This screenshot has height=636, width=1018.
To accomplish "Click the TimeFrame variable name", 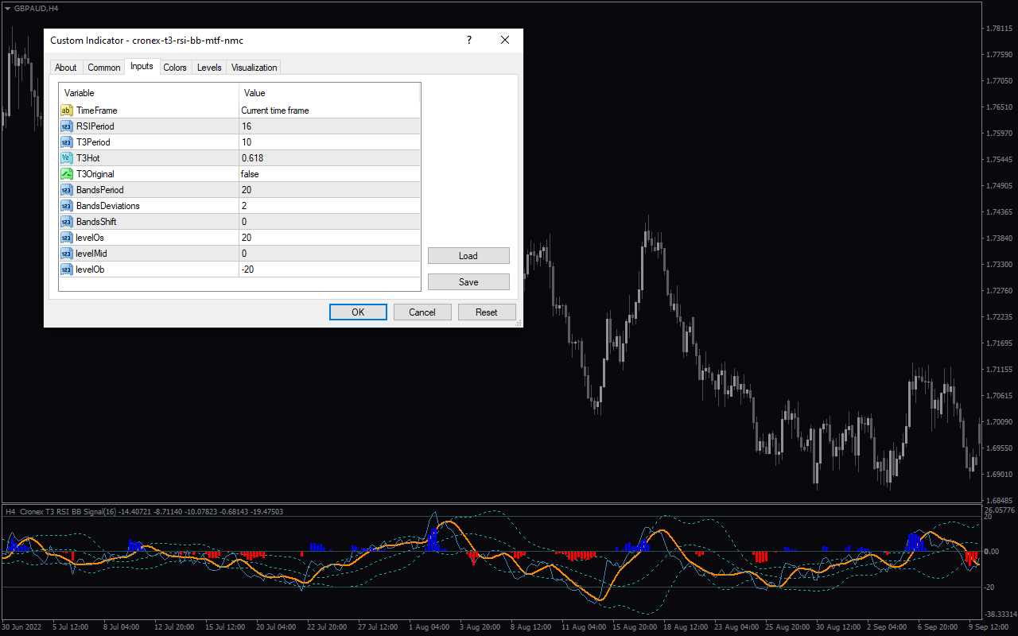I will click(x=96, y=111).
